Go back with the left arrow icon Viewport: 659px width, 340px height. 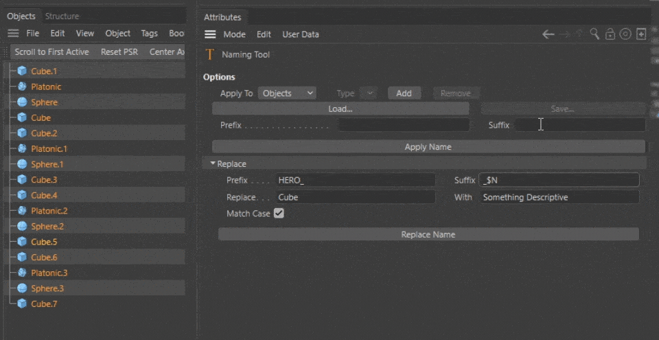tap(548, 34)
